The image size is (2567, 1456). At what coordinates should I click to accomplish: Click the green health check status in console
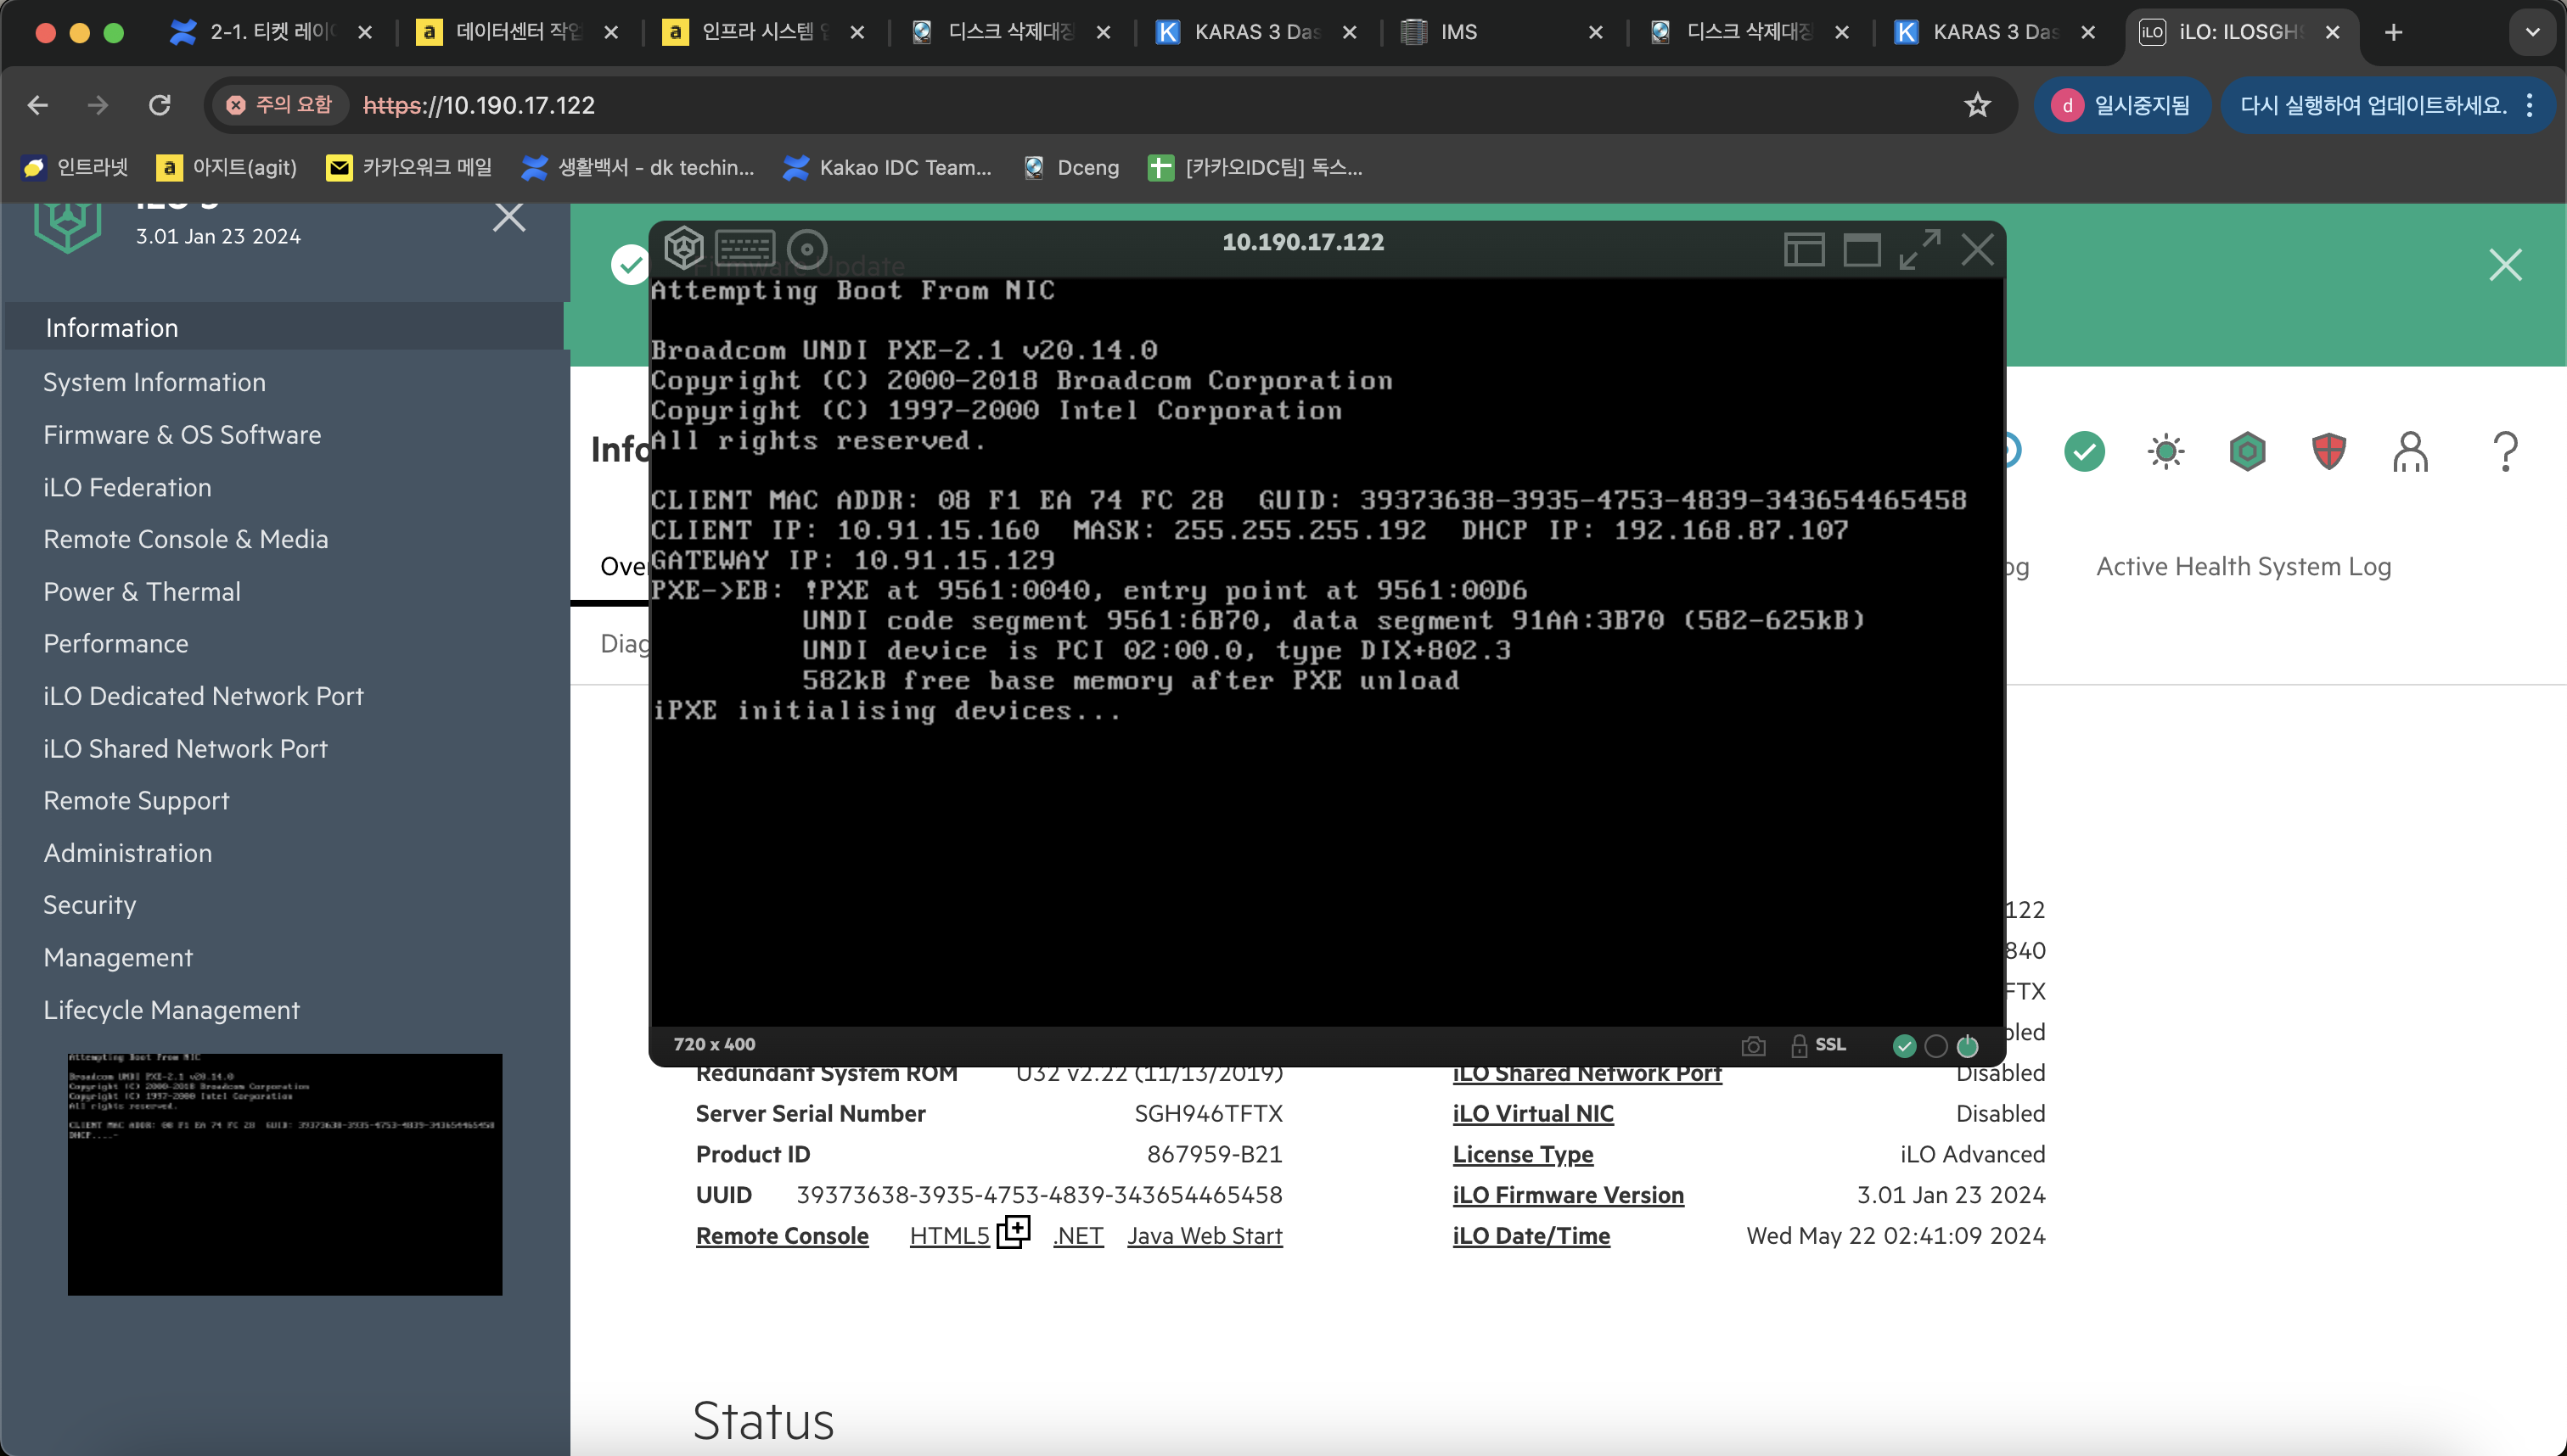click(x=1904, y=1046)
